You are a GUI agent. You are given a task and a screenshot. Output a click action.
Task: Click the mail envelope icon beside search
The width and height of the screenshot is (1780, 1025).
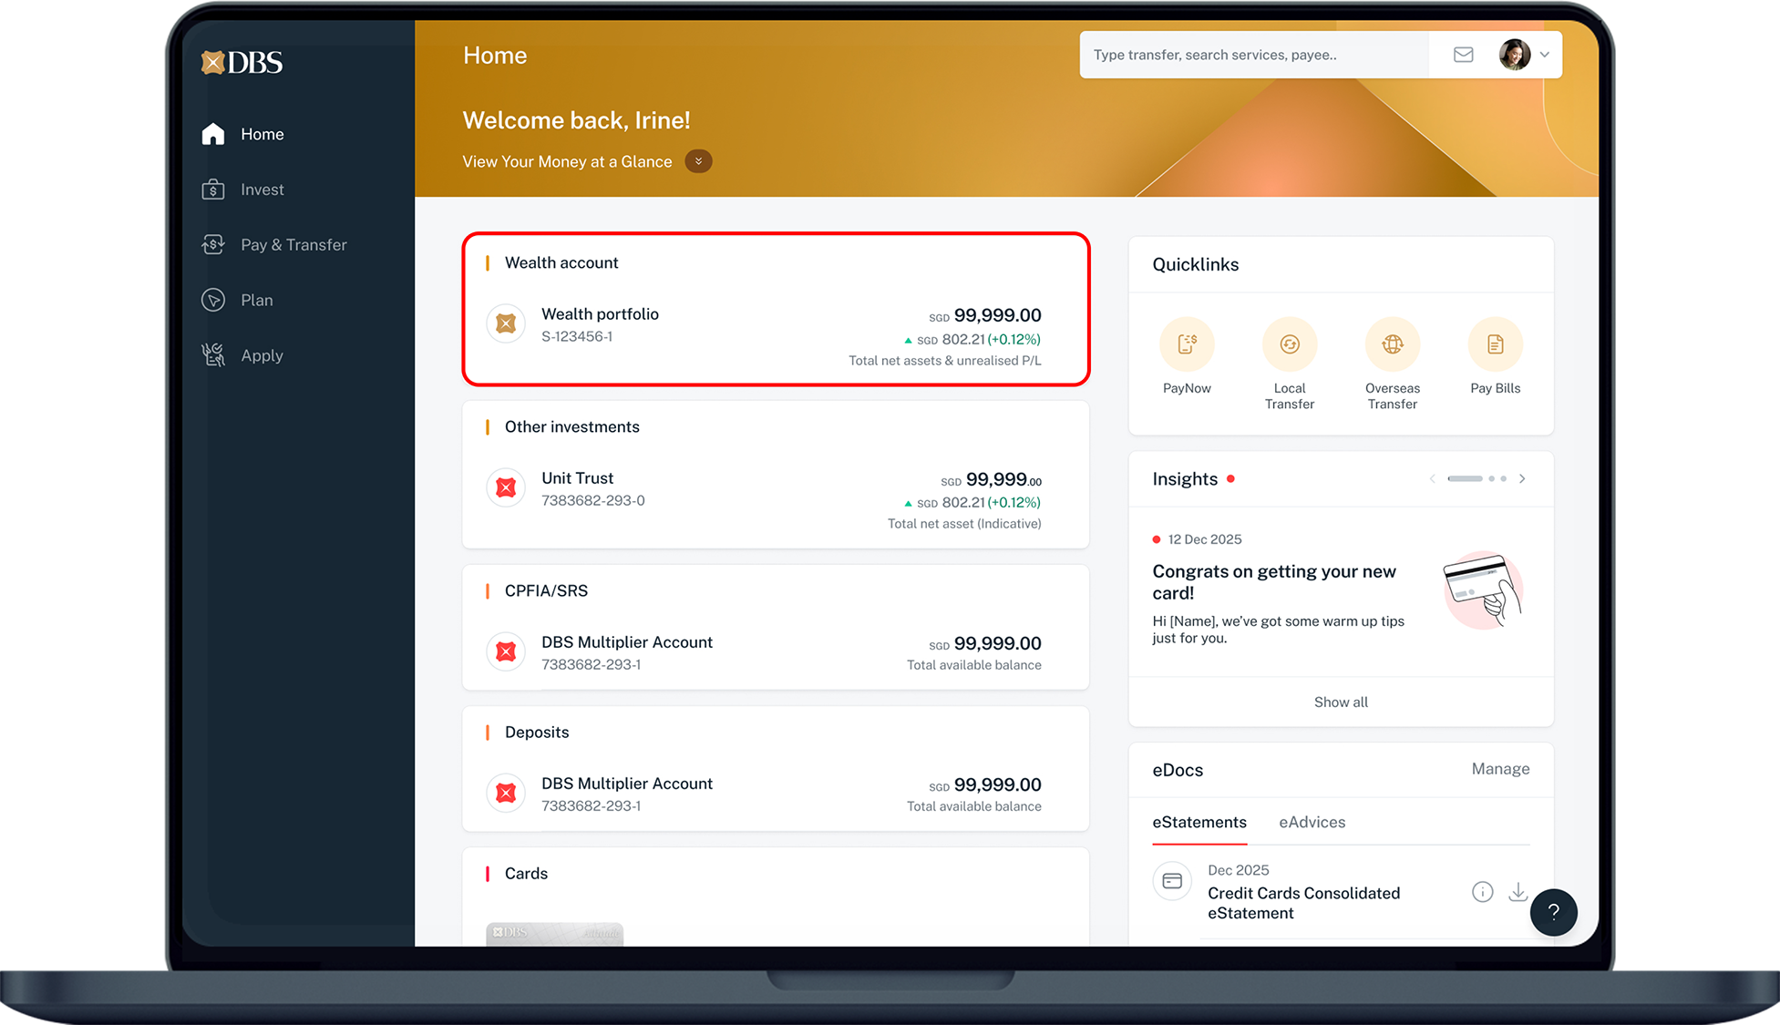point(1462,54)
